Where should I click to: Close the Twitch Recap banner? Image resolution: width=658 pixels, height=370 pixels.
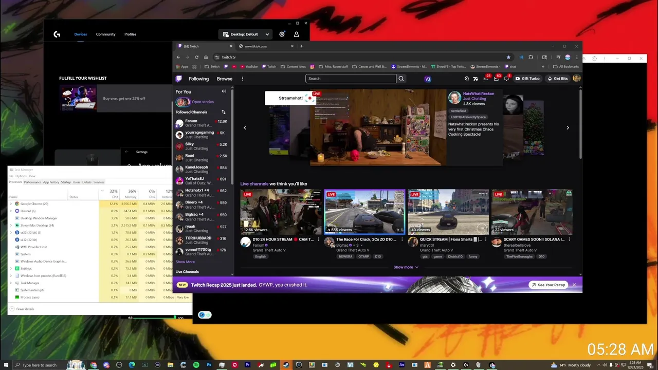click(574, 285)
